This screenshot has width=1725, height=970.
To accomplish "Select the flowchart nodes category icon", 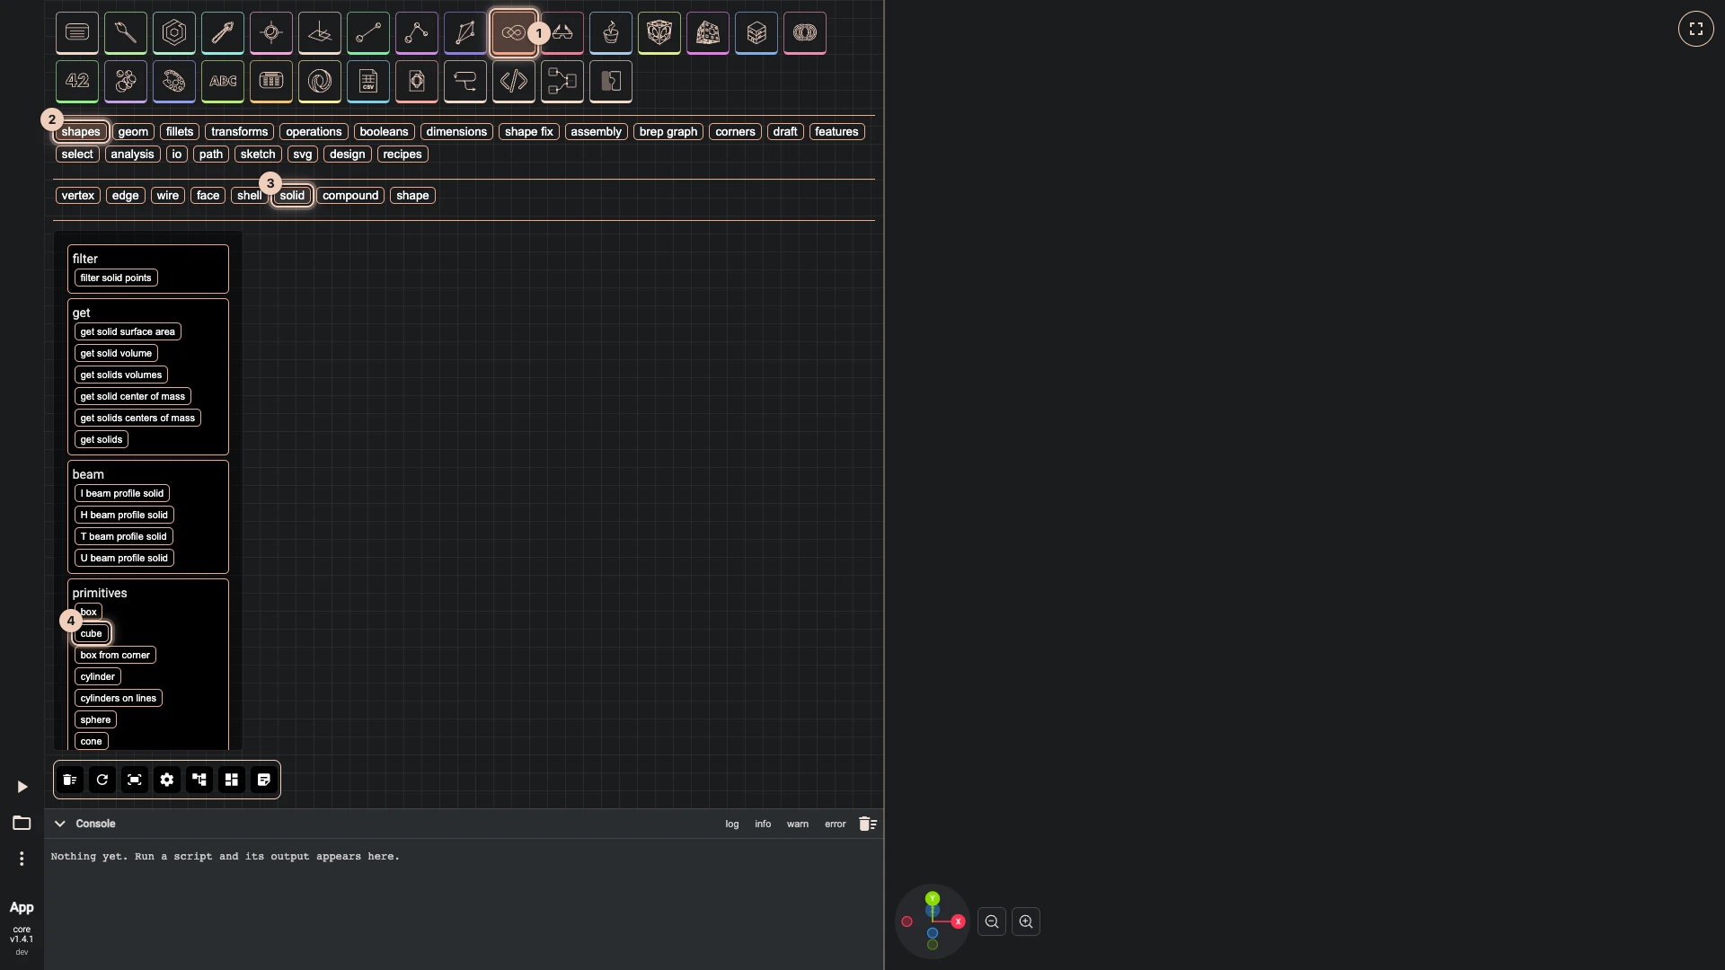I will pyautogui.click(x=562, y=82).
